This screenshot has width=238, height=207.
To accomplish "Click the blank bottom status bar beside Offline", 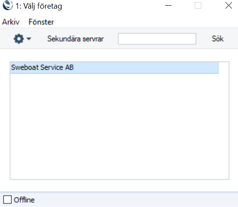I will 136,199.
